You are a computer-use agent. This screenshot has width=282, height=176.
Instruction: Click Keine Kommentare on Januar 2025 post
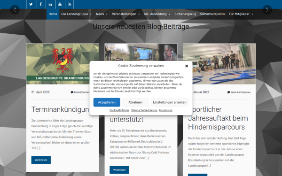tap(241, 92)
